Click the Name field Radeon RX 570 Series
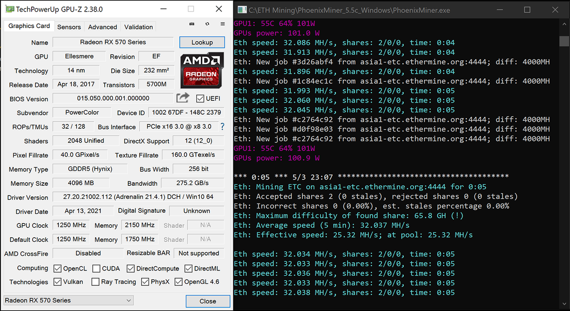This screenshot has width=570, height=311. (x=113, y=42)
